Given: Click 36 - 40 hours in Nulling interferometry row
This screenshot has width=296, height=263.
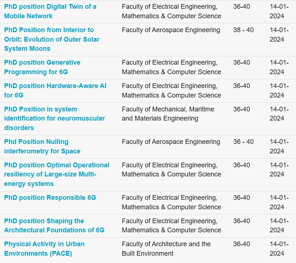Looking at the screenshot, I should (x=243, y=142).
